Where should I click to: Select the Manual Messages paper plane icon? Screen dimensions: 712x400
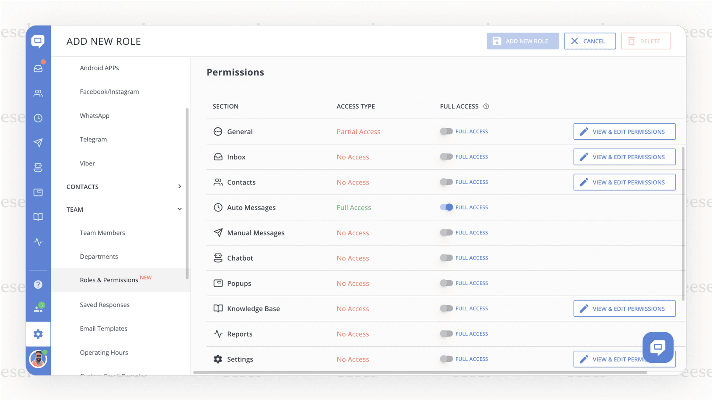(38, 143)
